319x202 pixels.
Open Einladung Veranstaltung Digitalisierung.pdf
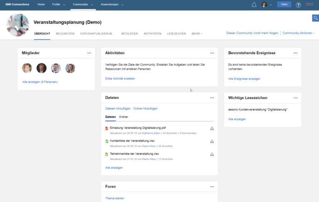coord(138,128)
